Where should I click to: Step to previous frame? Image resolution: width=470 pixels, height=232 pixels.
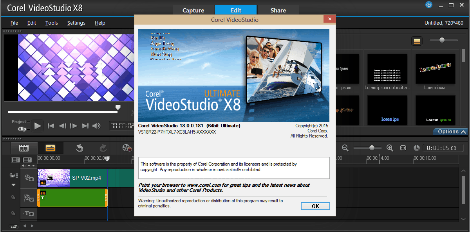(x=62, y=126)
